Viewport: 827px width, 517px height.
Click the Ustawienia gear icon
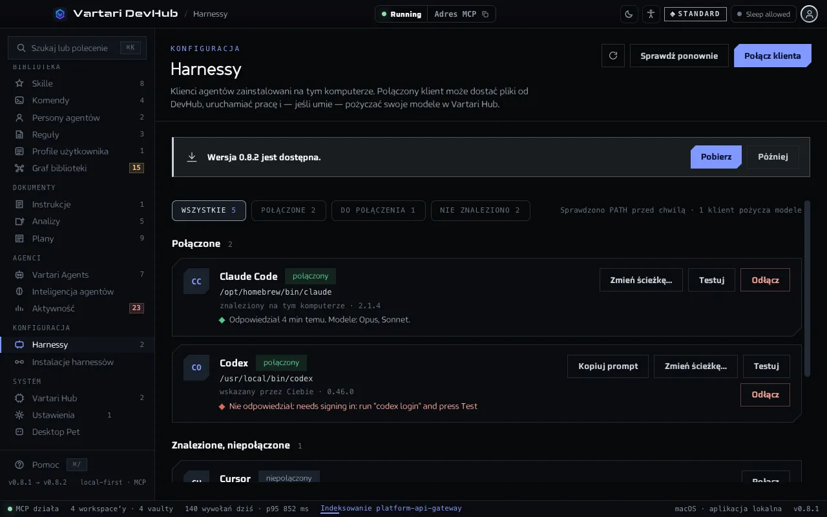click(x=19, y=415)
